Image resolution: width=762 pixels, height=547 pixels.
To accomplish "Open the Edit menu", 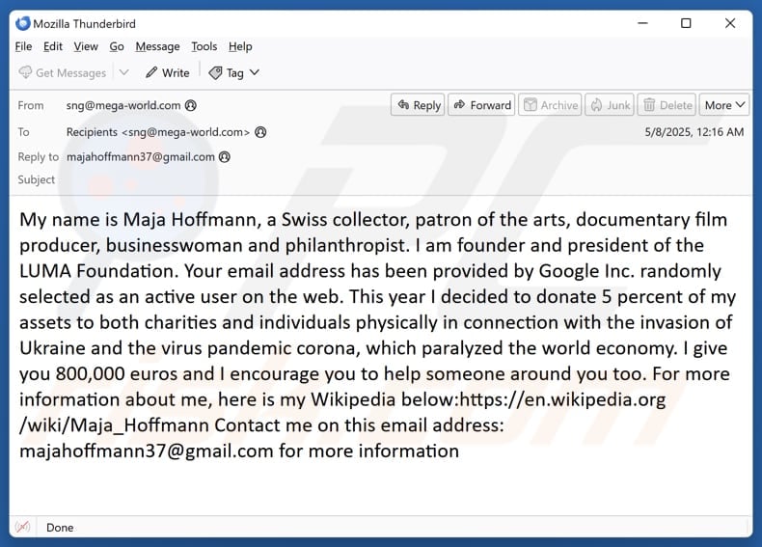I will (52, 46).
